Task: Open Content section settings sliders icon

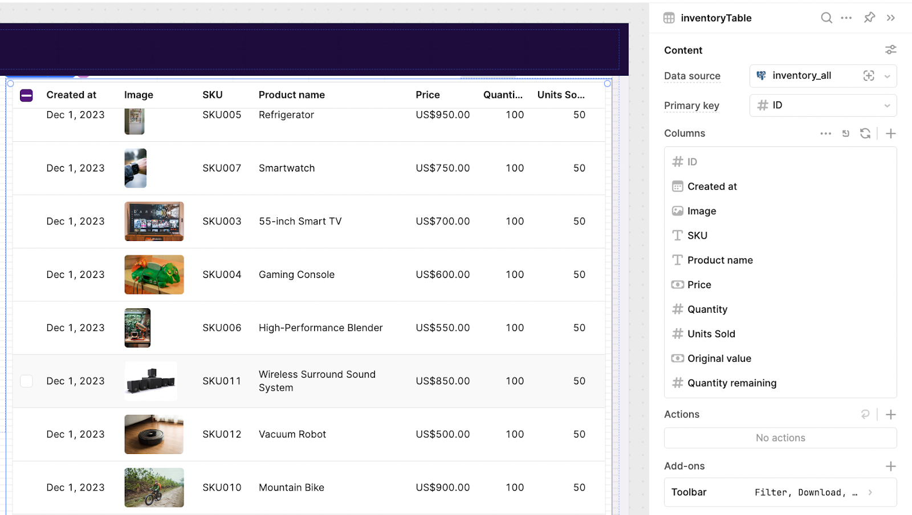Action: pyautogui.click(x=891, y=50)
